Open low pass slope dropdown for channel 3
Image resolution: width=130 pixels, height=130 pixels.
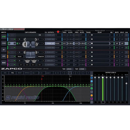pyautogui.click(x=82, y=44)
